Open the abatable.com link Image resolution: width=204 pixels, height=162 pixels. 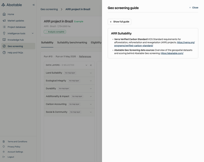[x=172, y=53]
